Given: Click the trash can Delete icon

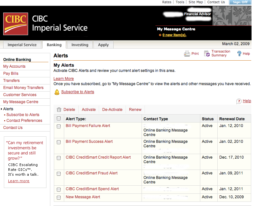Looking at the screenshot, I should click(59, 110).
